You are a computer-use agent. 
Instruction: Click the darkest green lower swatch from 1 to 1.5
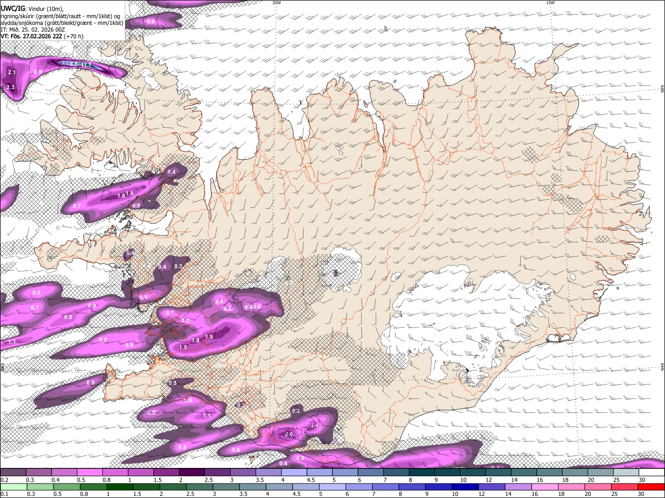click(120, 487)
